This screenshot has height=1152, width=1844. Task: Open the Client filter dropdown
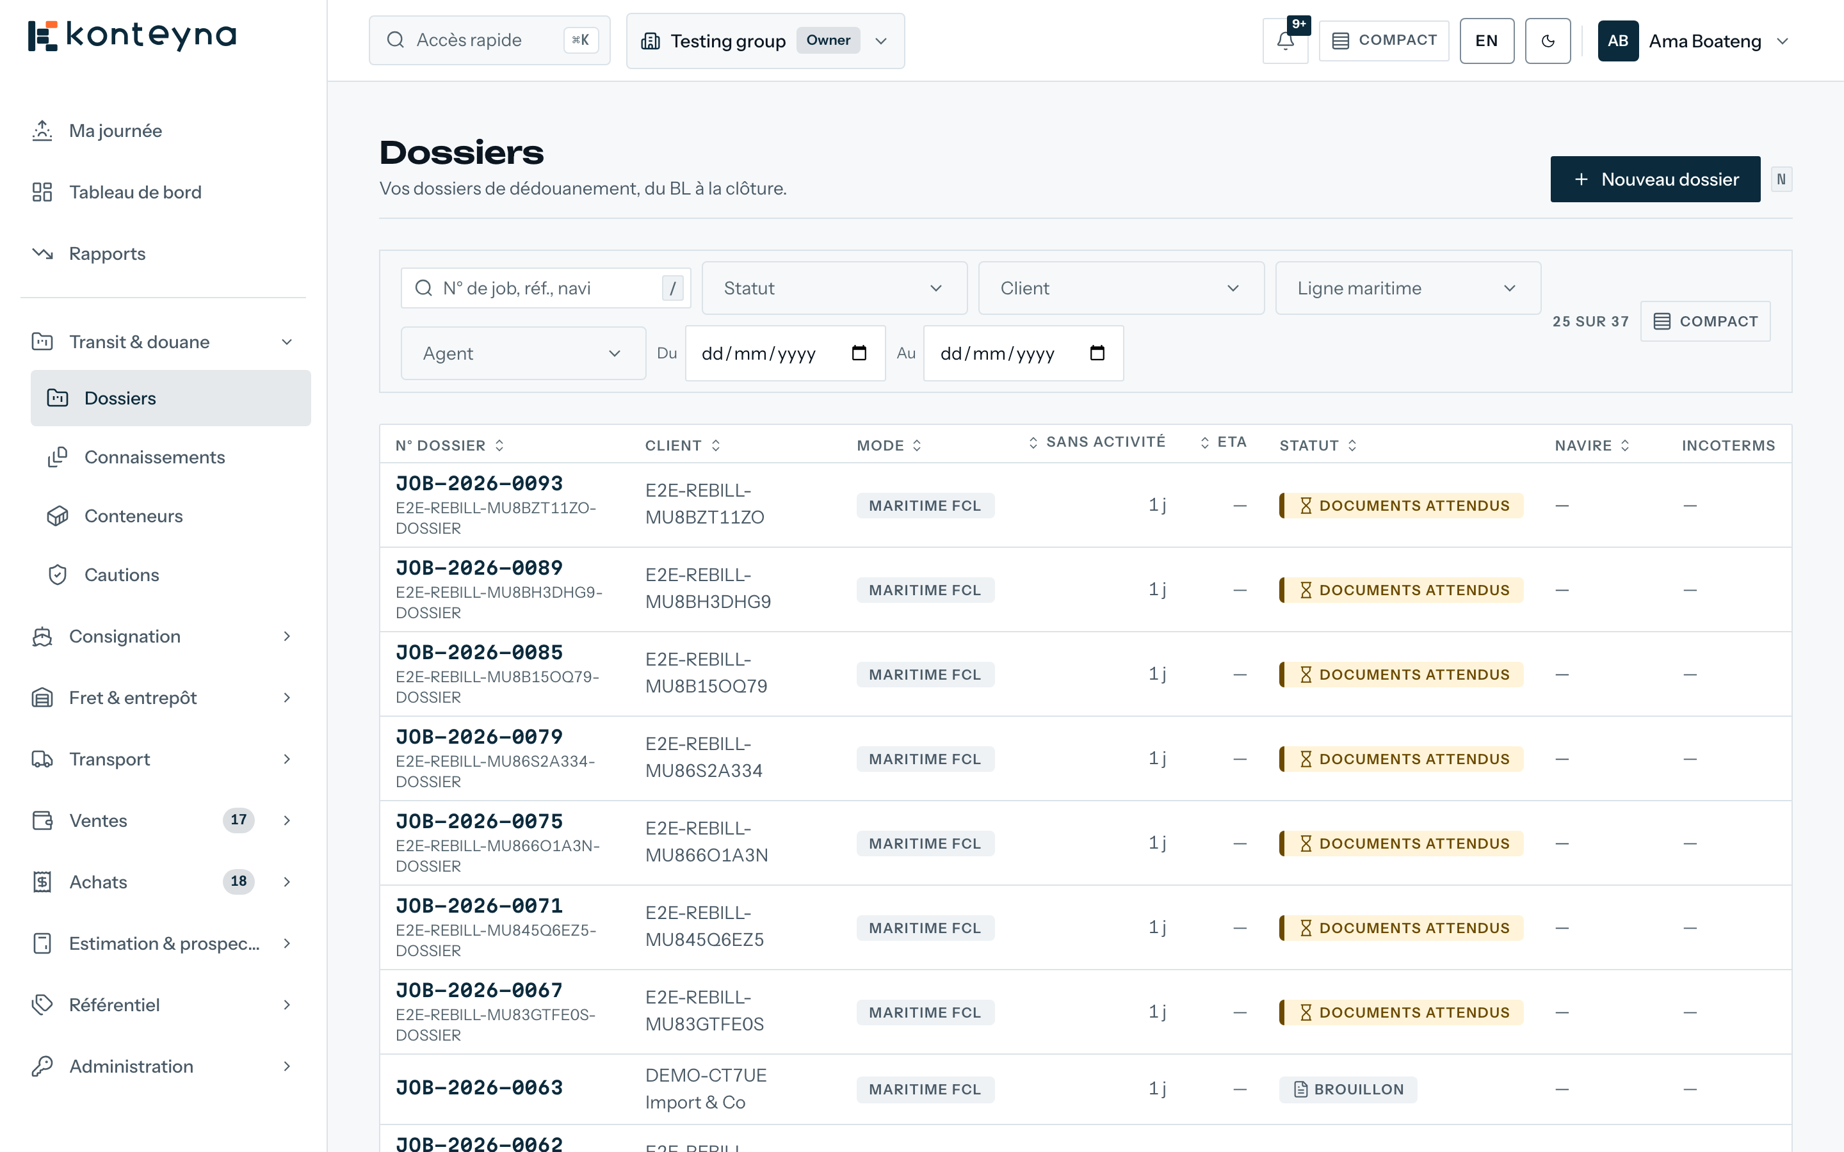click(1121, 288)
